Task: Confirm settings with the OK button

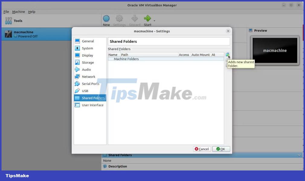Action: coord(221,149)
